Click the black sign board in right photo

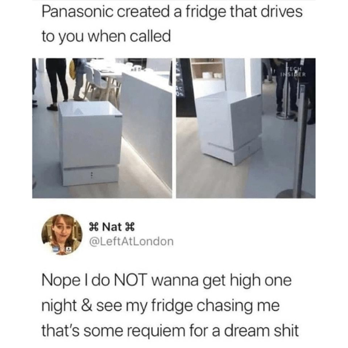pyautogui.click(x=186, y=88)
